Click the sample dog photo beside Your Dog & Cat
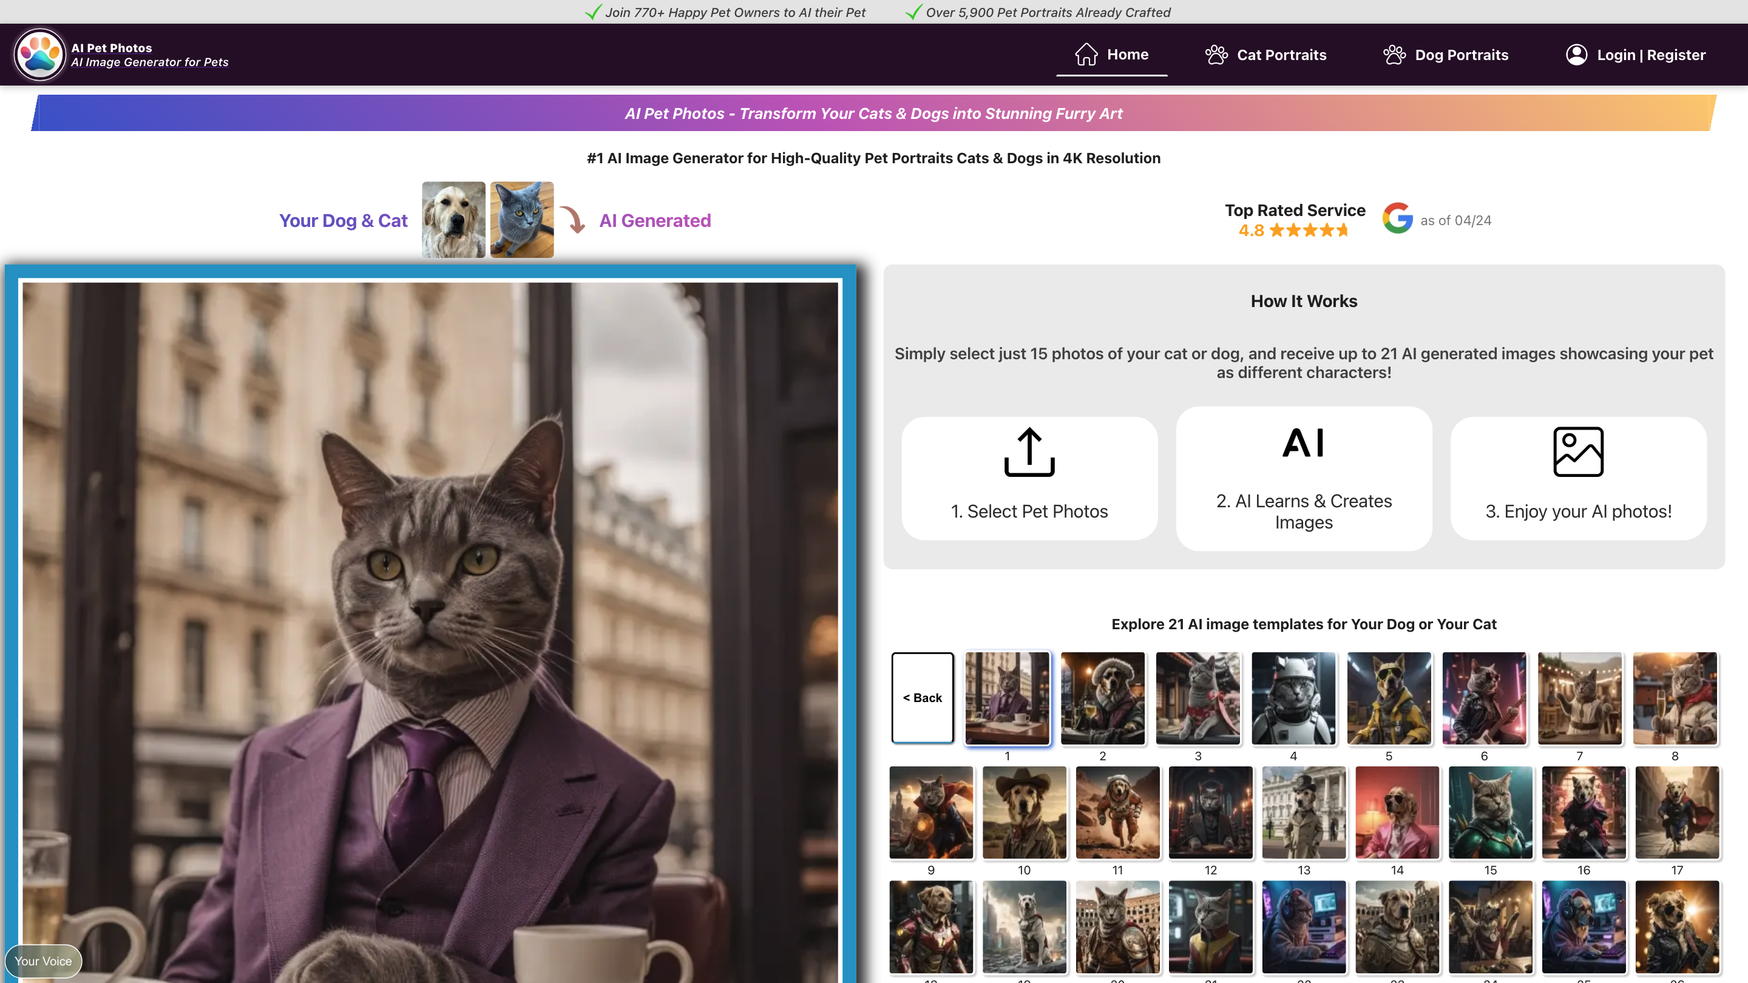This screenshot has width=1748, height=983. 453,219
